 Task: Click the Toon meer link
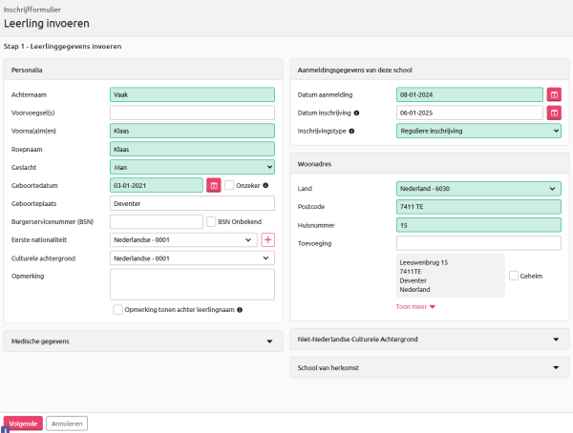(x=415, y=306)
